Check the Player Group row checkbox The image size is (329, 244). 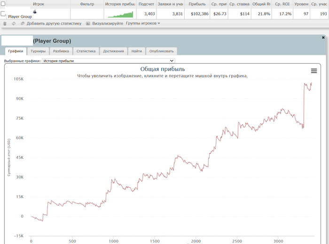(3, 14)
